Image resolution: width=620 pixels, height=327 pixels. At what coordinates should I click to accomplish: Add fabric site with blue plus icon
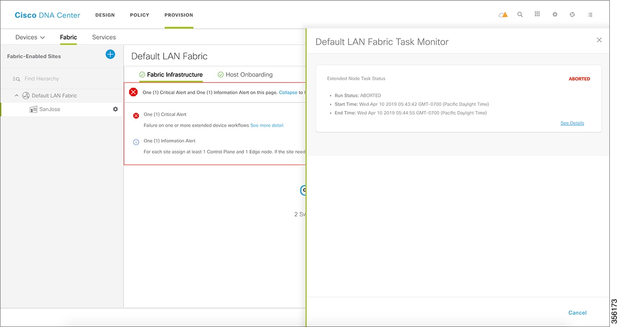point(110,54)
